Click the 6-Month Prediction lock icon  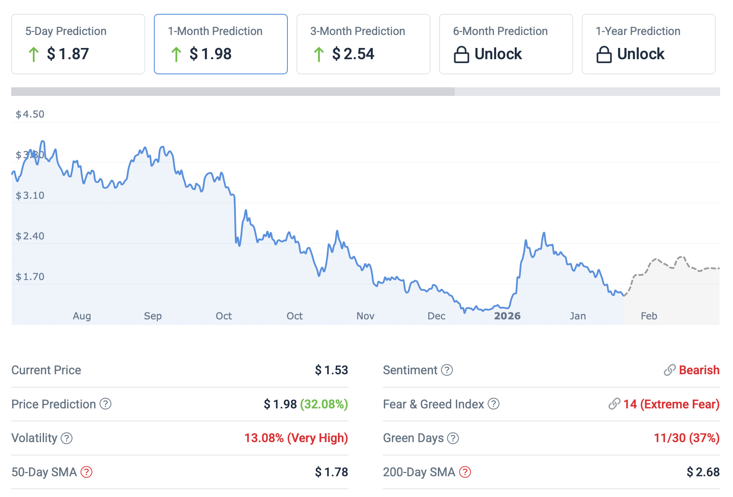point(461,55)
